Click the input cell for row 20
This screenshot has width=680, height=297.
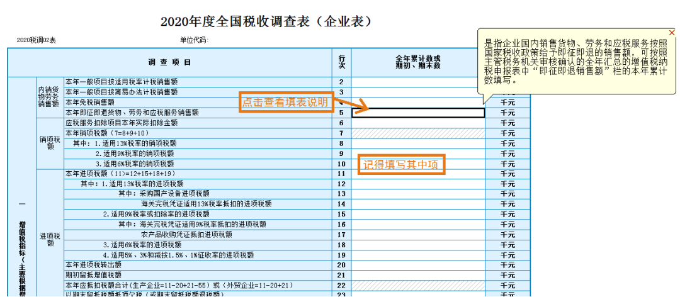418,266
